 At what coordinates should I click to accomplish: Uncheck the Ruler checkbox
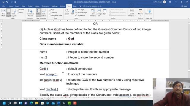[x=50, y=10]
